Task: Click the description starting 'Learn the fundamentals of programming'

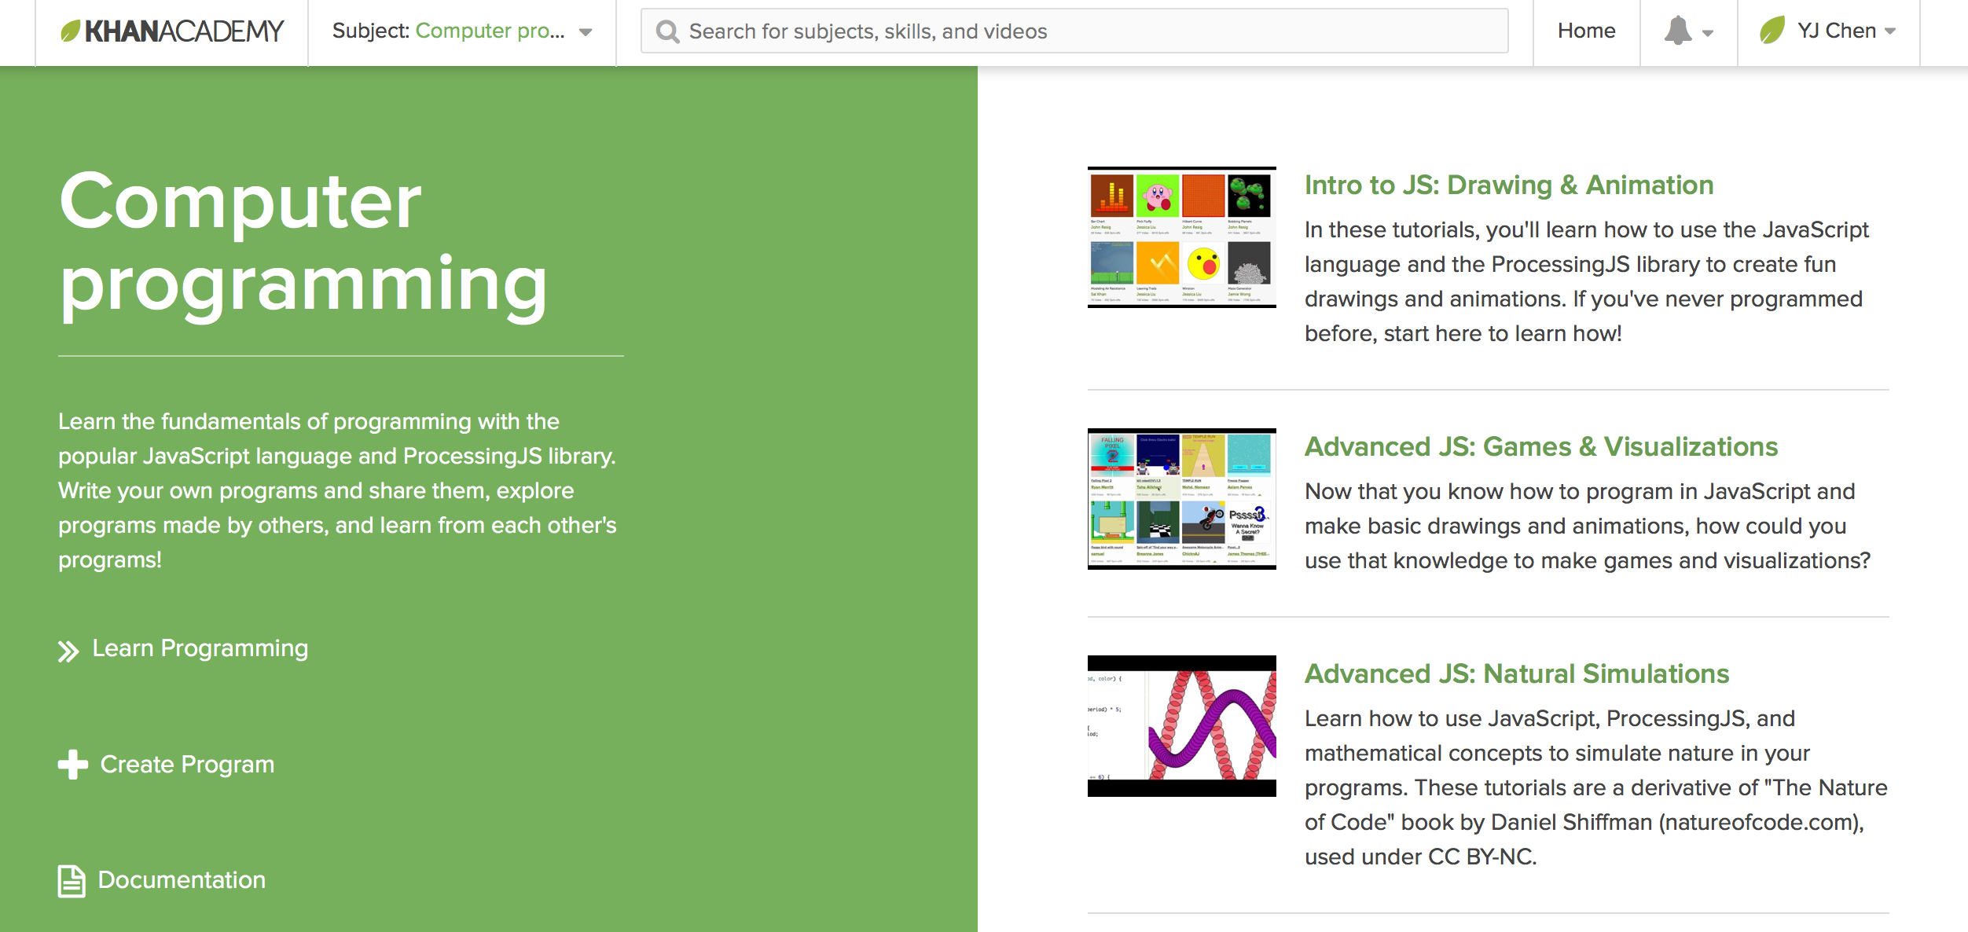Action: [338, 490]
